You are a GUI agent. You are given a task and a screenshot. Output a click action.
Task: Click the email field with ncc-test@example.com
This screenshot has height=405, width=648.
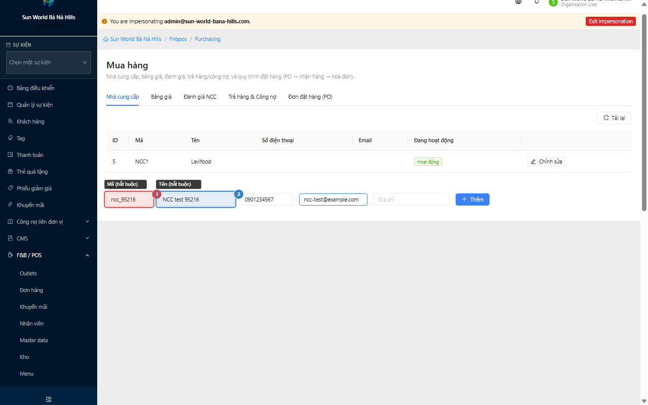[333, 199]
